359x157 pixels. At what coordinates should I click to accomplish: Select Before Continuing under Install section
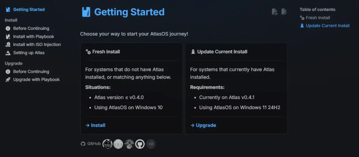[x=31, y=28]
